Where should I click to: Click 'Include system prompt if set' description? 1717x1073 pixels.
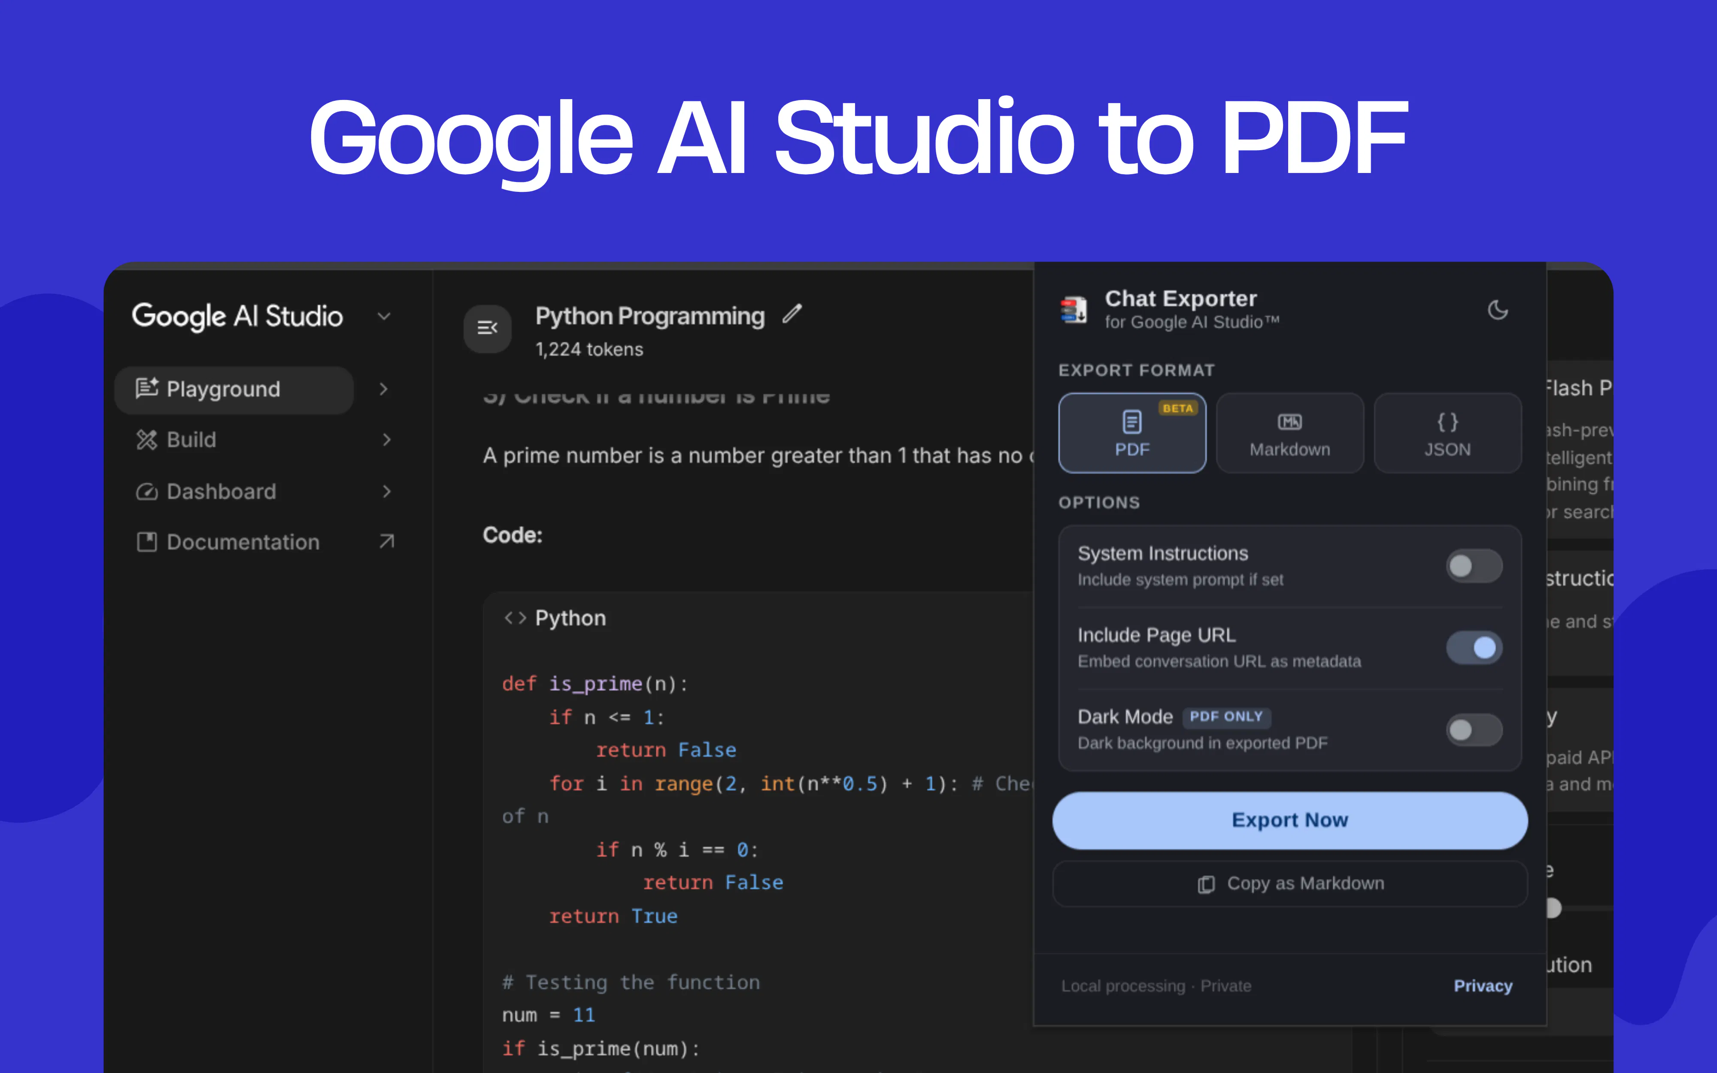coord(1180,580)
